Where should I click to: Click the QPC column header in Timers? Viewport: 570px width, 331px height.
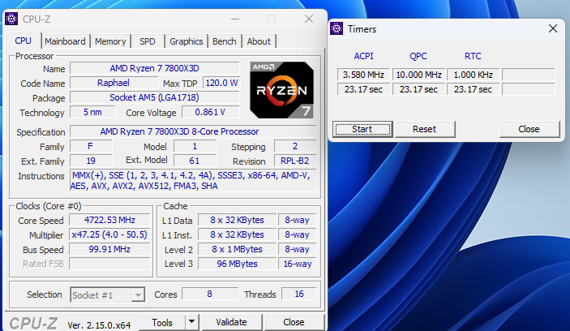coord(418,56)
